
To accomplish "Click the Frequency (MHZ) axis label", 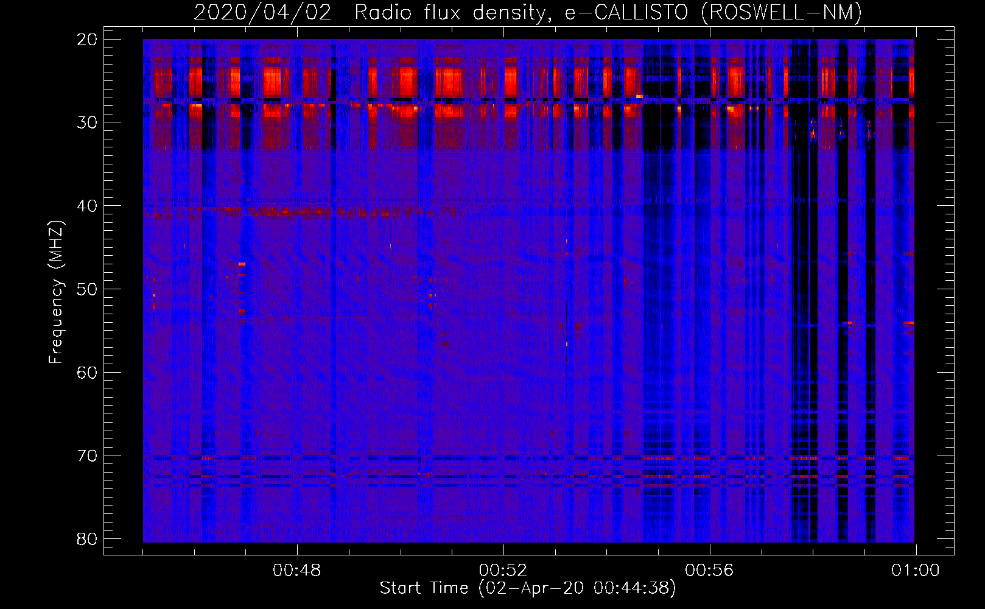I will pos(56,292).
